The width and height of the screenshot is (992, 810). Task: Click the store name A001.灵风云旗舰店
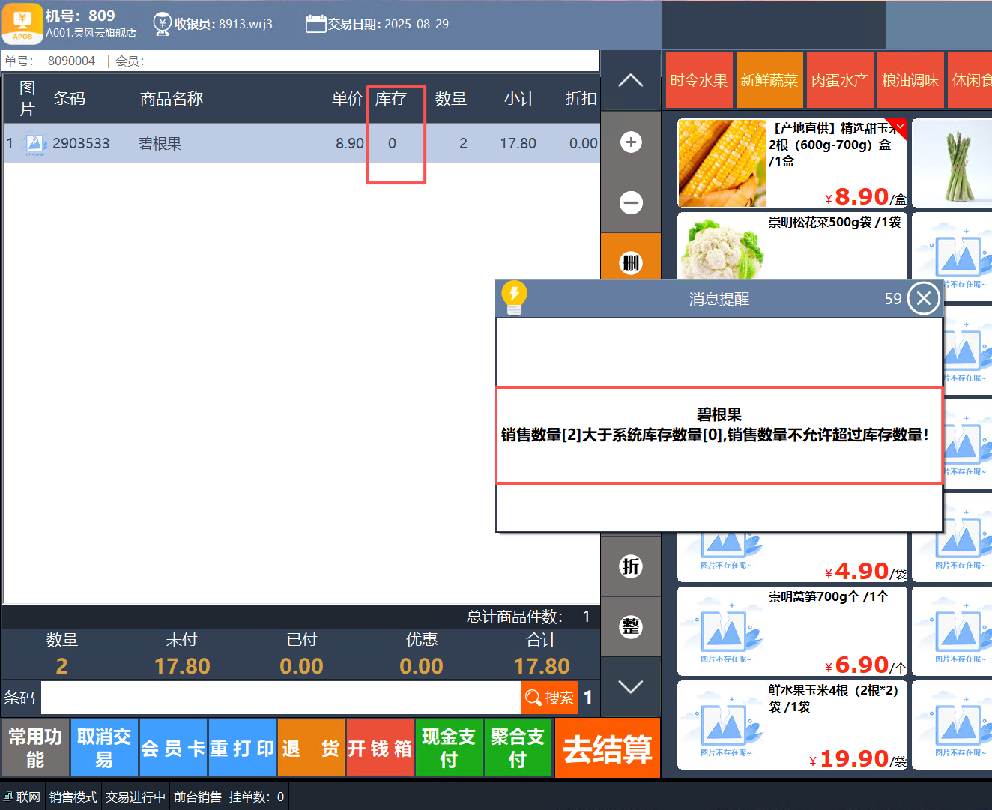pos(91,33)
